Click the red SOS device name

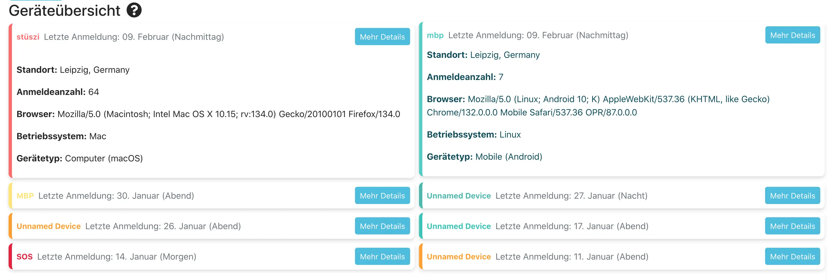(x=25, y=257)
